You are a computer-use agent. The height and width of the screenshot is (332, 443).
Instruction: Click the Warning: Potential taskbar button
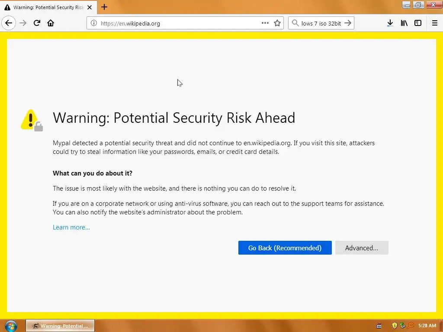pyautogui.click(x=60, y=326)
